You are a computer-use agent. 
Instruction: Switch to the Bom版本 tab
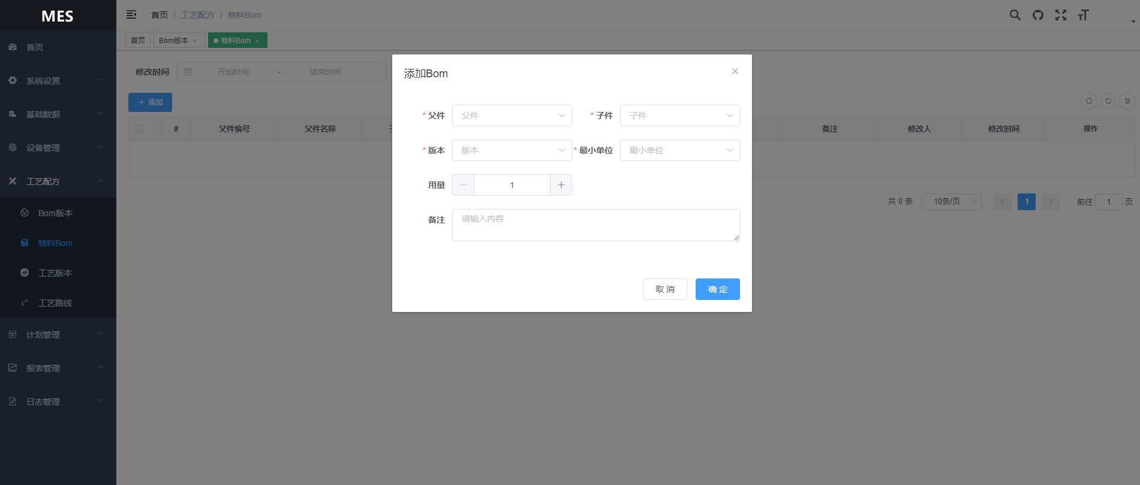[x=179, y=40]
